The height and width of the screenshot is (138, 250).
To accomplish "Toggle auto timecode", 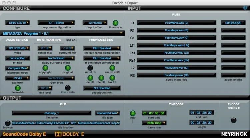I will (x=133, y=113).
